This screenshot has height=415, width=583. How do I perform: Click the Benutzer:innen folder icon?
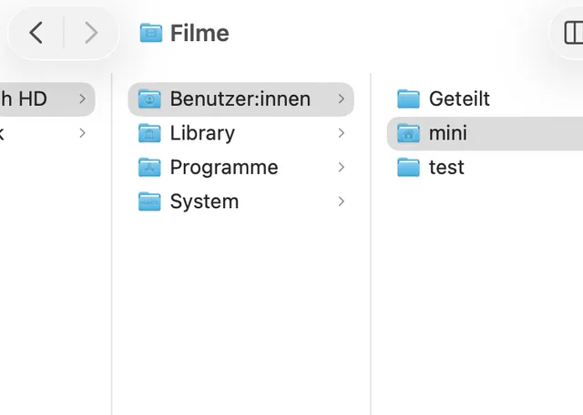pos(149,99)
